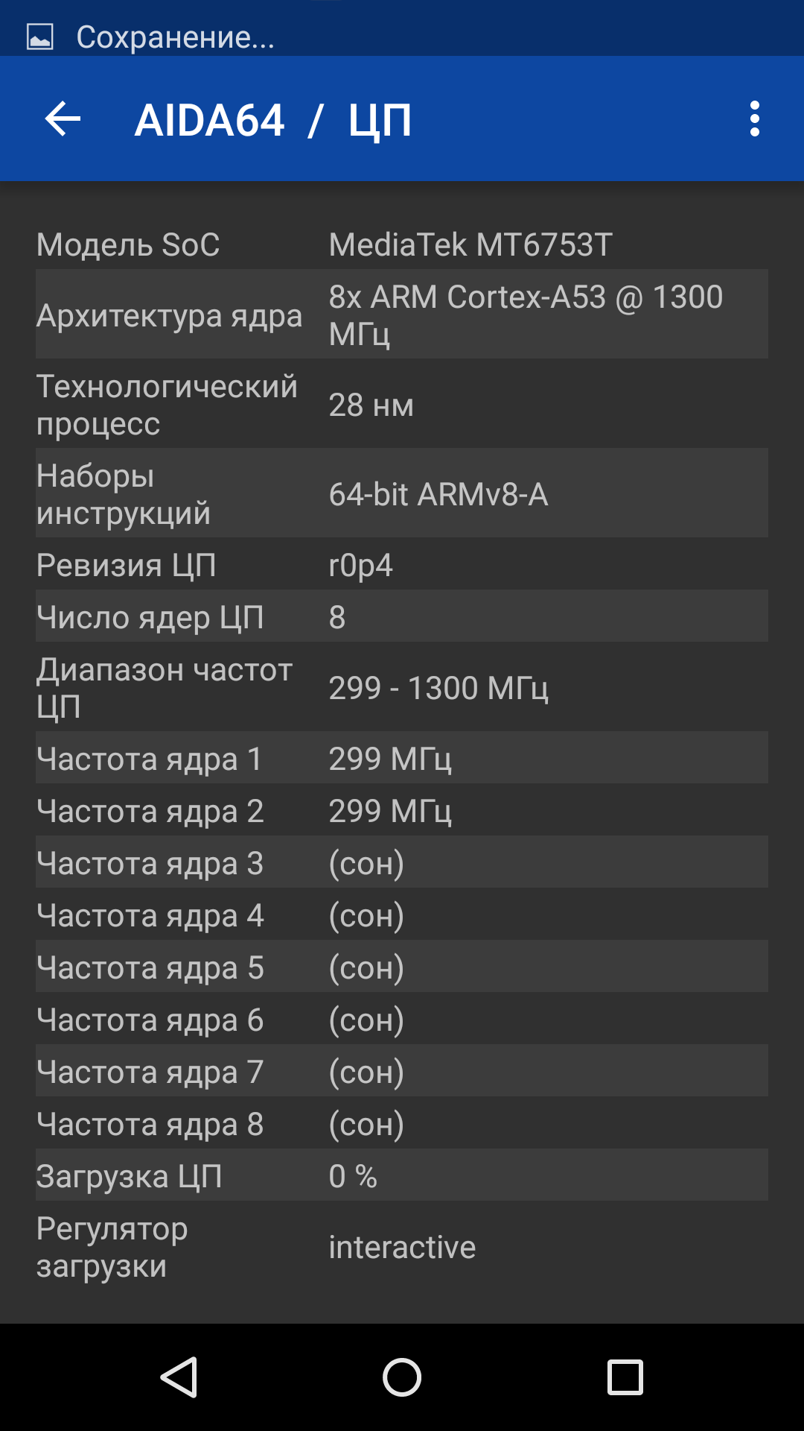Select the Диапазон частот ЦП row
Screen dimensions: 804x1431
(x=402, y=686)
